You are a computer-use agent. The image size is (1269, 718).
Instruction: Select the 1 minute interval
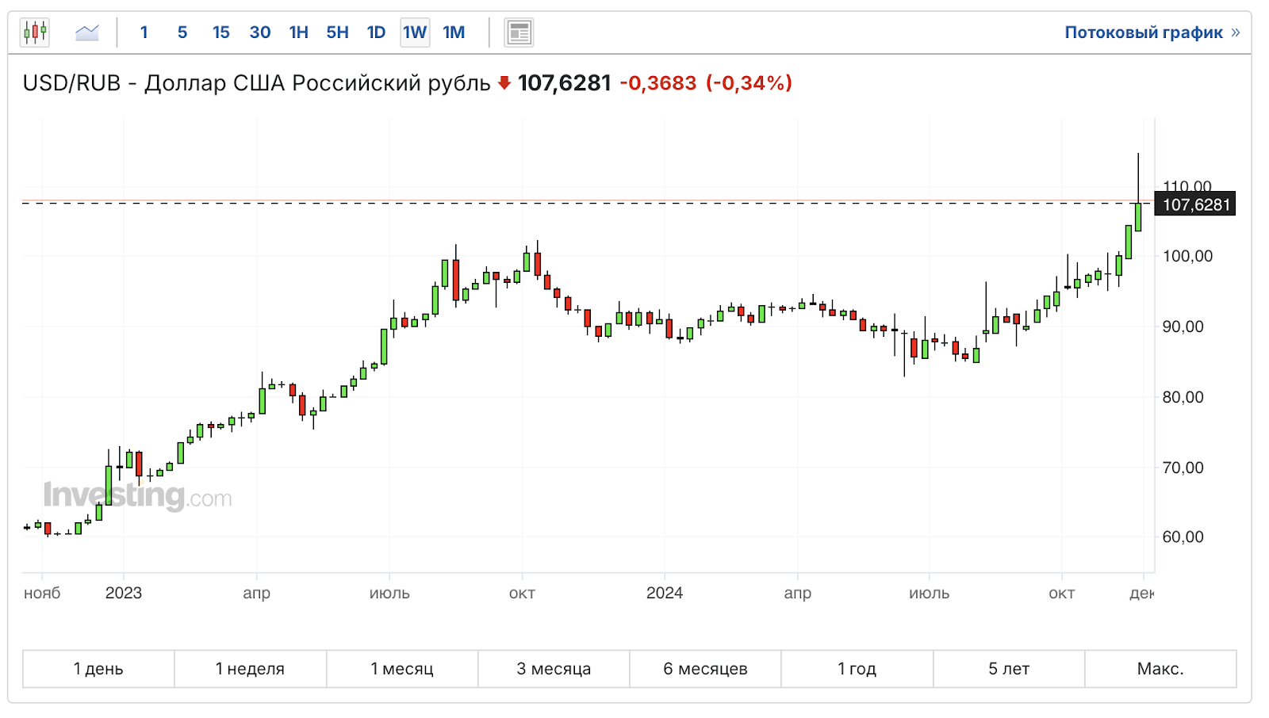[x=144, y=32]
